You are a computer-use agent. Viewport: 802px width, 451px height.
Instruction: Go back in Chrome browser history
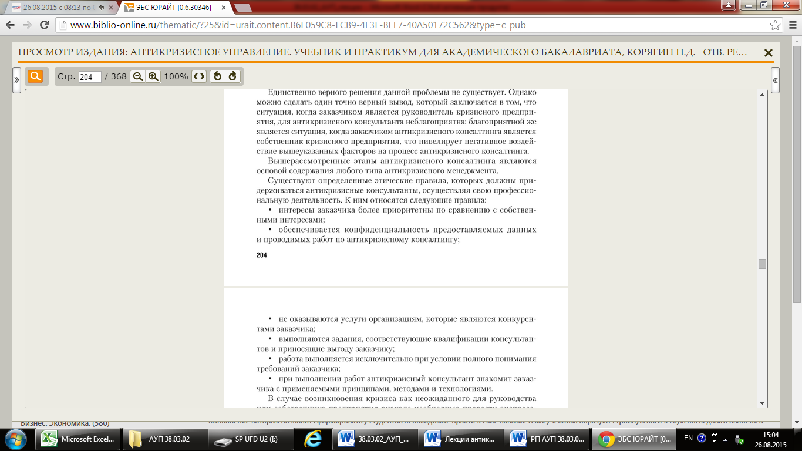[11, 25]
